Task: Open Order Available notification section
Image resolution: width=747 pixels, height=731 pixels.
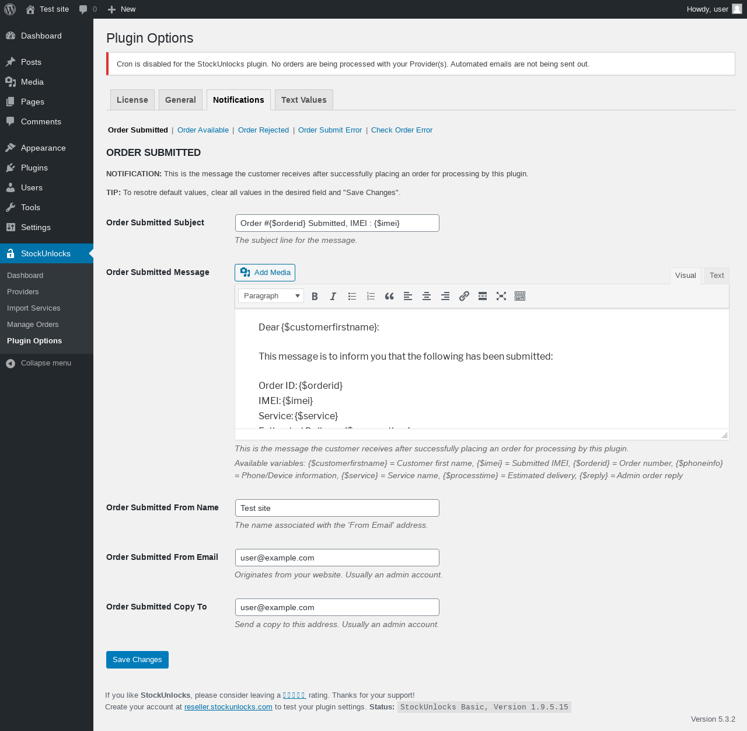Action: tap(203, 130)
